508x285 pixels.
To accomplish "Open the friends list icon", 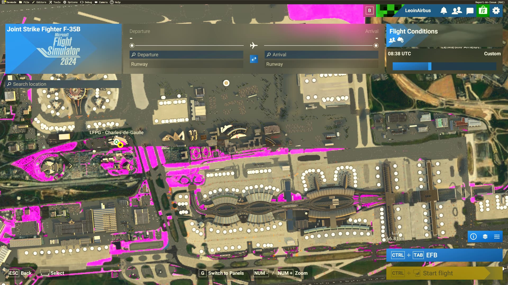I will (457, 11).
